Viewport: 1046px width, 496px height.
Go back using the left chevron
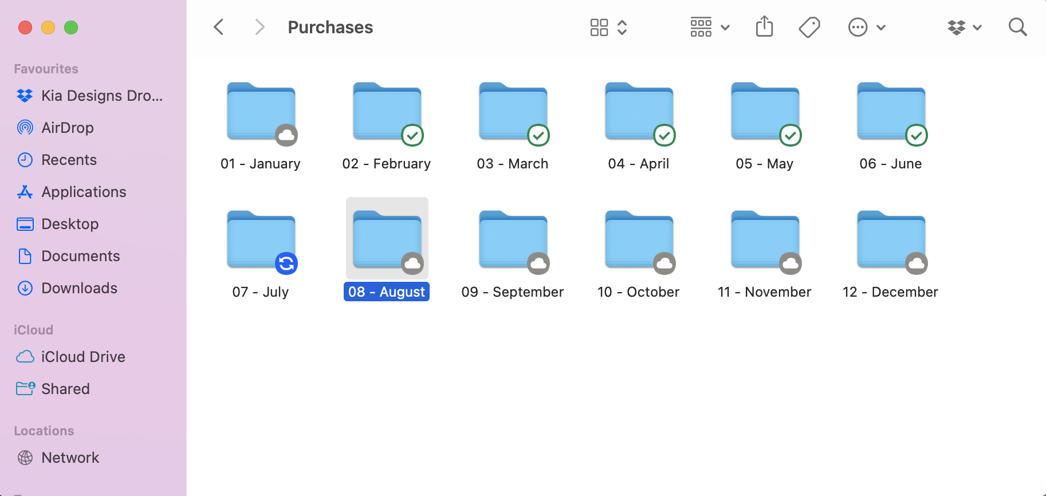(219, 27)
